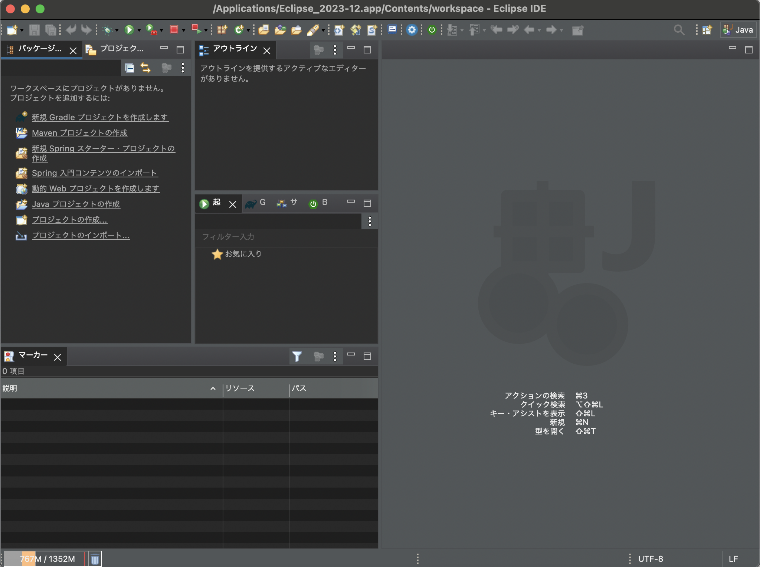Screen dimensions: 760x567
Task: Click 新規 Gradle プロジェクトを作成します link
Action: point(100,117)
